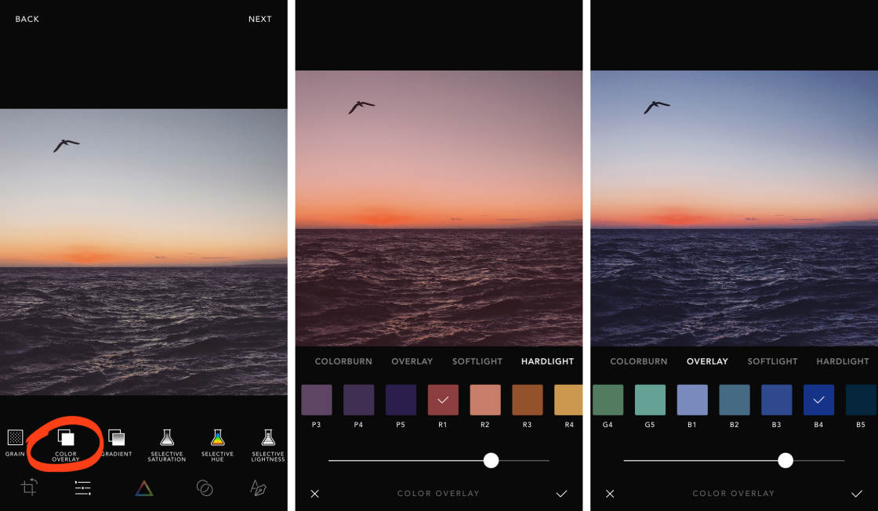Select SOFTLIGHT blend mode in right screen
The image size is (878, 511).
click(772, 361)
